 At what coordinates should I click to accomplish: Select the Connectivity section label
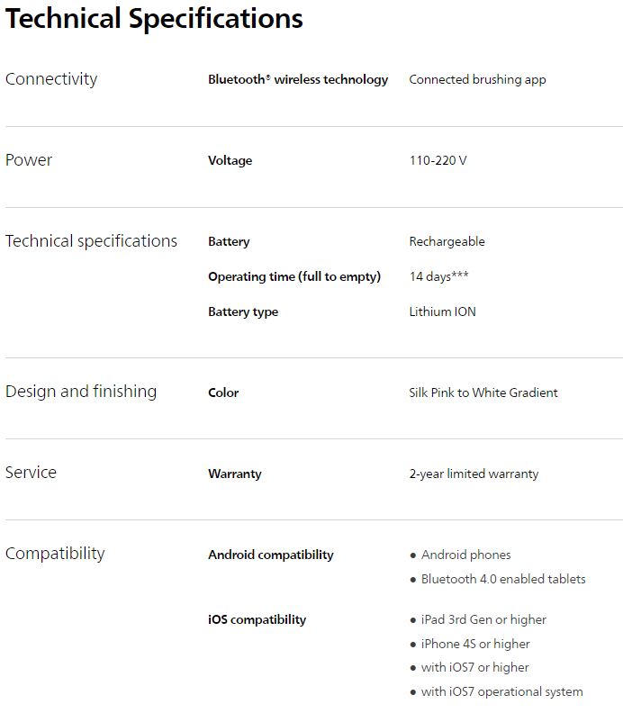click(51, 79)
